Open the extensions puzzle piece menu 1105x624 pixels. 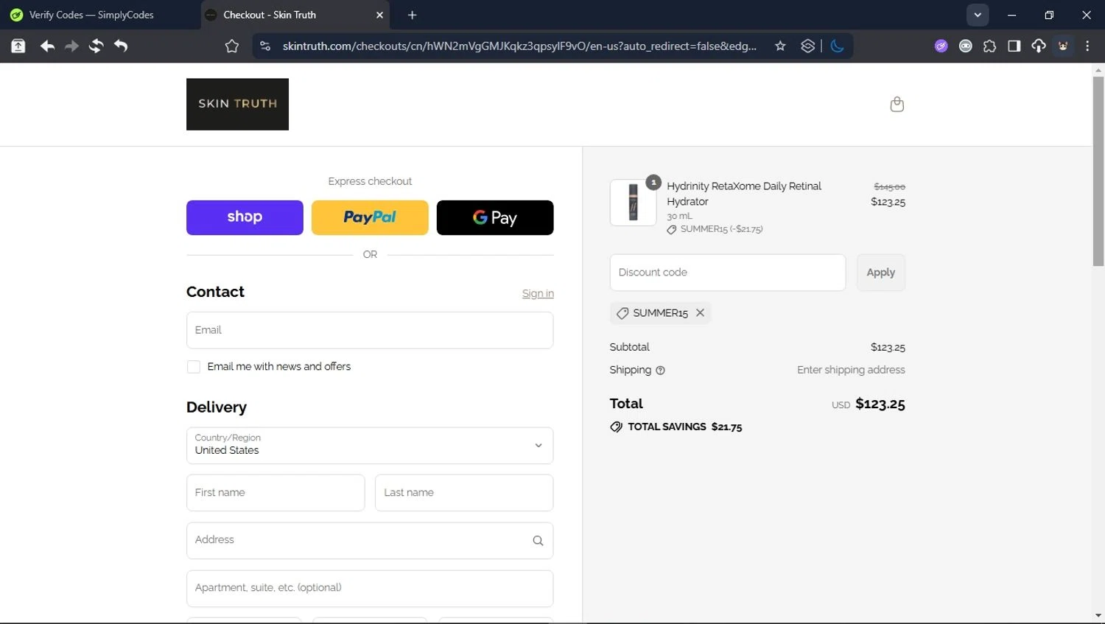point(989,46)
